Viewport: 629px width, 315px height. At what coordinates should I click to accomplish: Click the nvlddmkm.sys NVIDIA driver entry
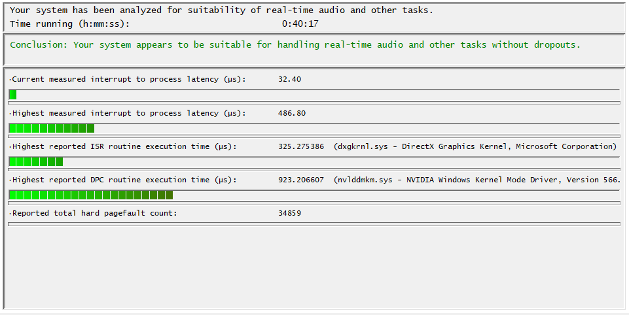(476, 180)
